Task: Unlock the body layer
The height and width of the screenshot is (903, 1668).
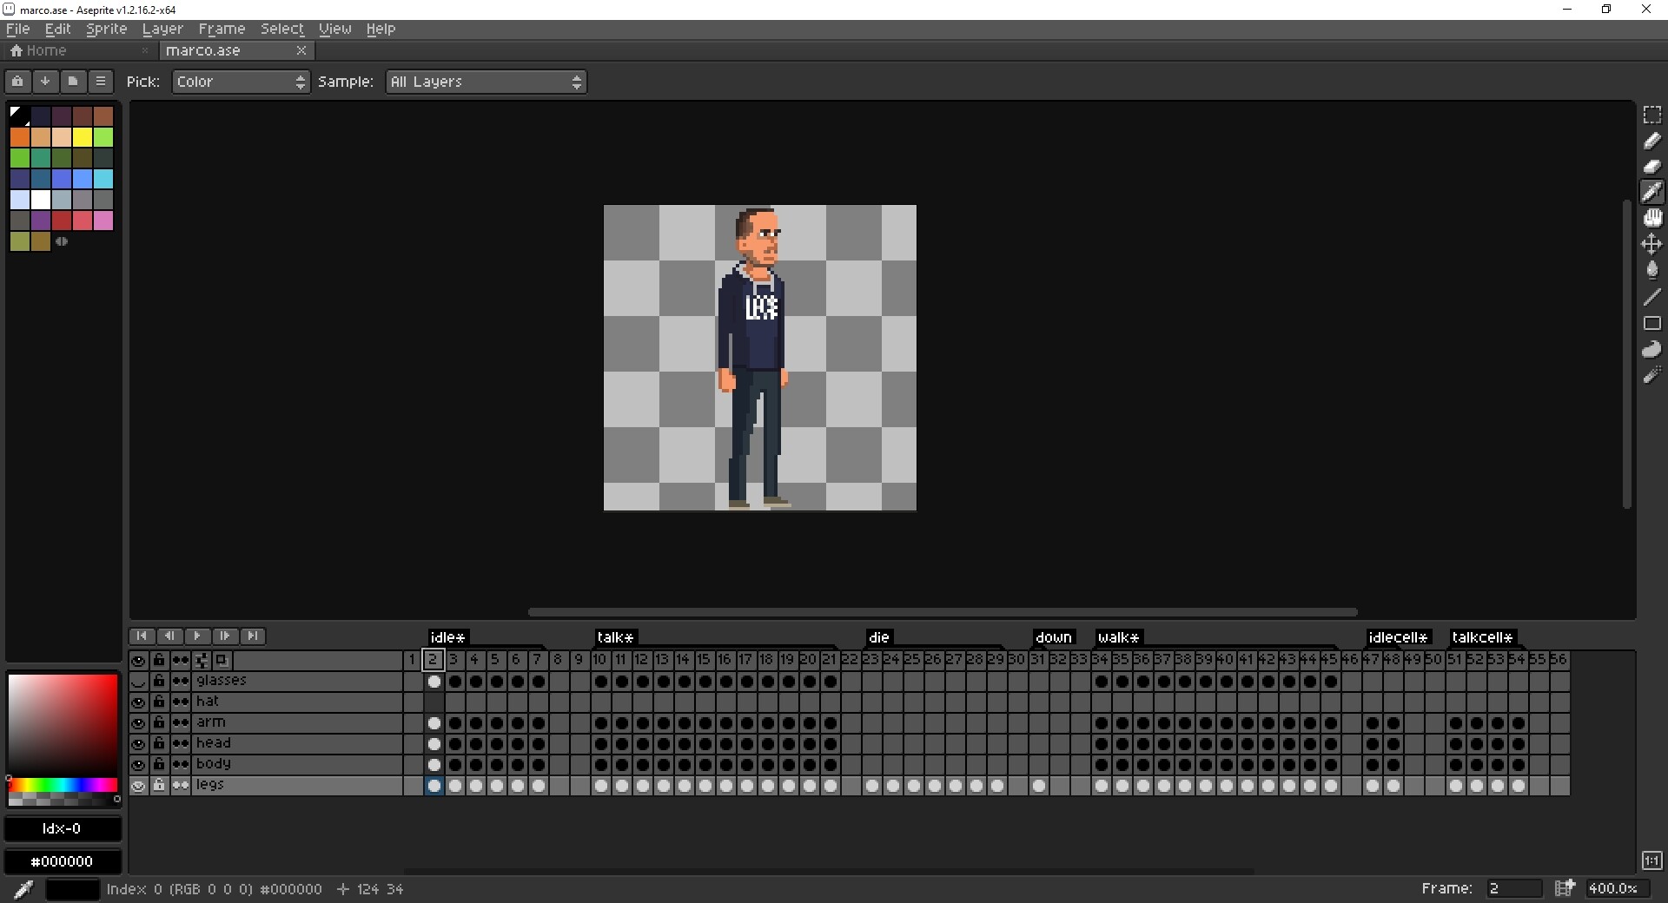Action: tap(159, 765)
